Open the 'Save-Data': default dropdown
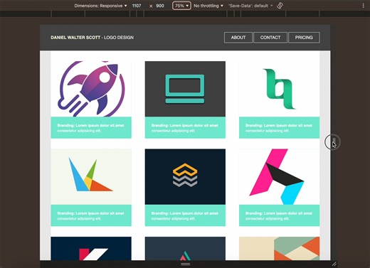Screen dimensions: 370x268 pos(250,6)
